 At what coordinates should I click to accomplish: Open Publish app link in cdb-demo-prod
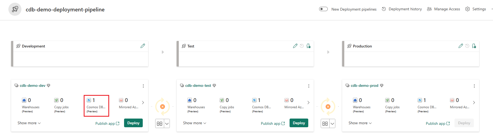coord(437,123)
